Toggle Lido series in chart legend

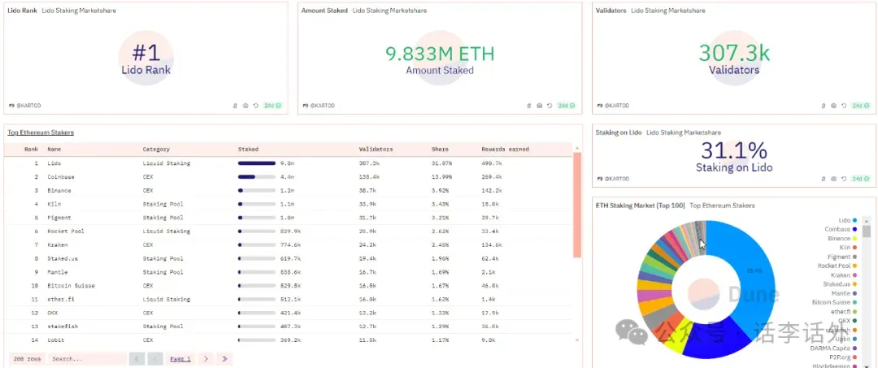pos(846,220)
